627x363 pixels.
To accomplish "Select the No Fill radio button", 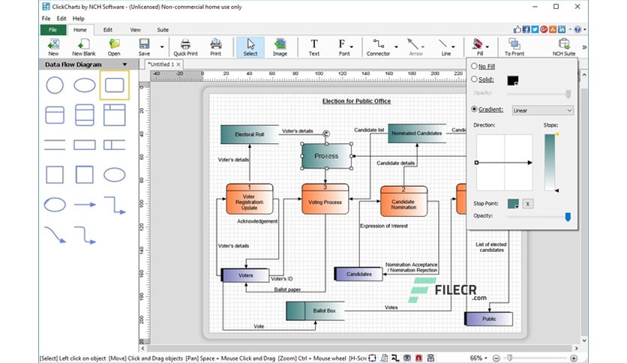I will (474, 66).
